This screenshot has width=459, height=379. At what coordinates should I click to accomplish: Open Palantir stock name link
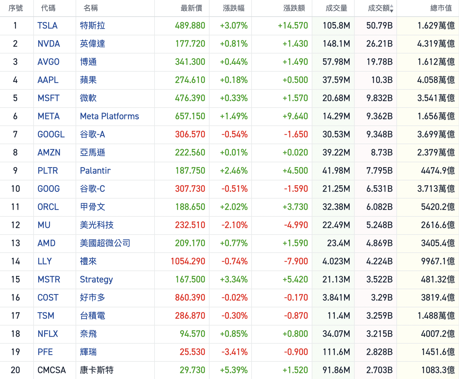(95, 171)
